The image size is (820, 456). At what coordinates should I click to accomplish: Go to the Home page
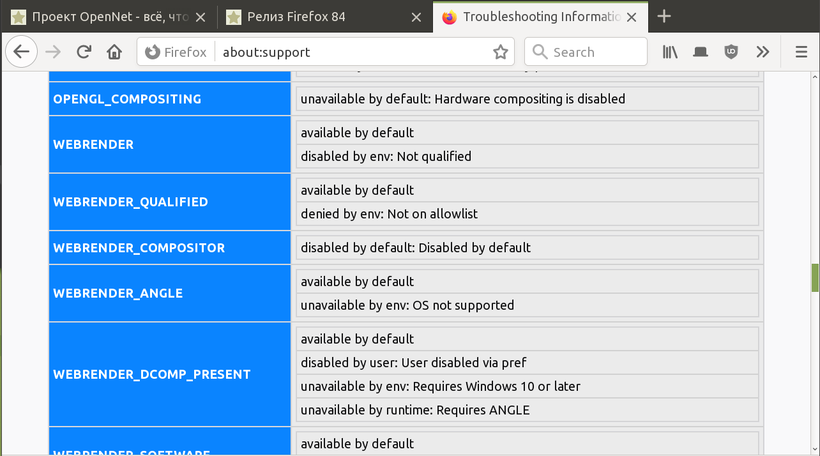click(114, 52)
